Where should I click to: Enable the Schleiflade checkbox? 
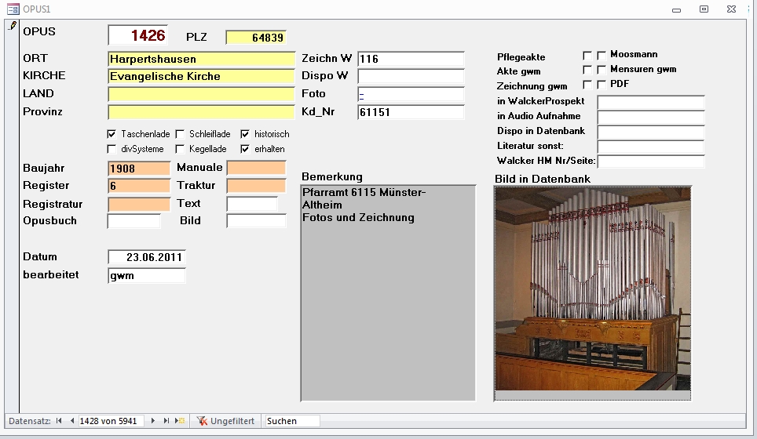tap(180, 134)
